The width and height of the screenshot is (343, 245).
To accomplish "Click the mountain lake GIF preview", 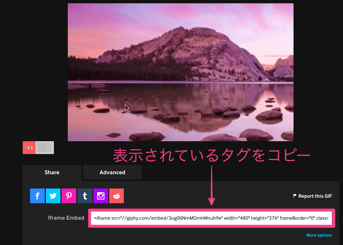I will coord(181,72).
